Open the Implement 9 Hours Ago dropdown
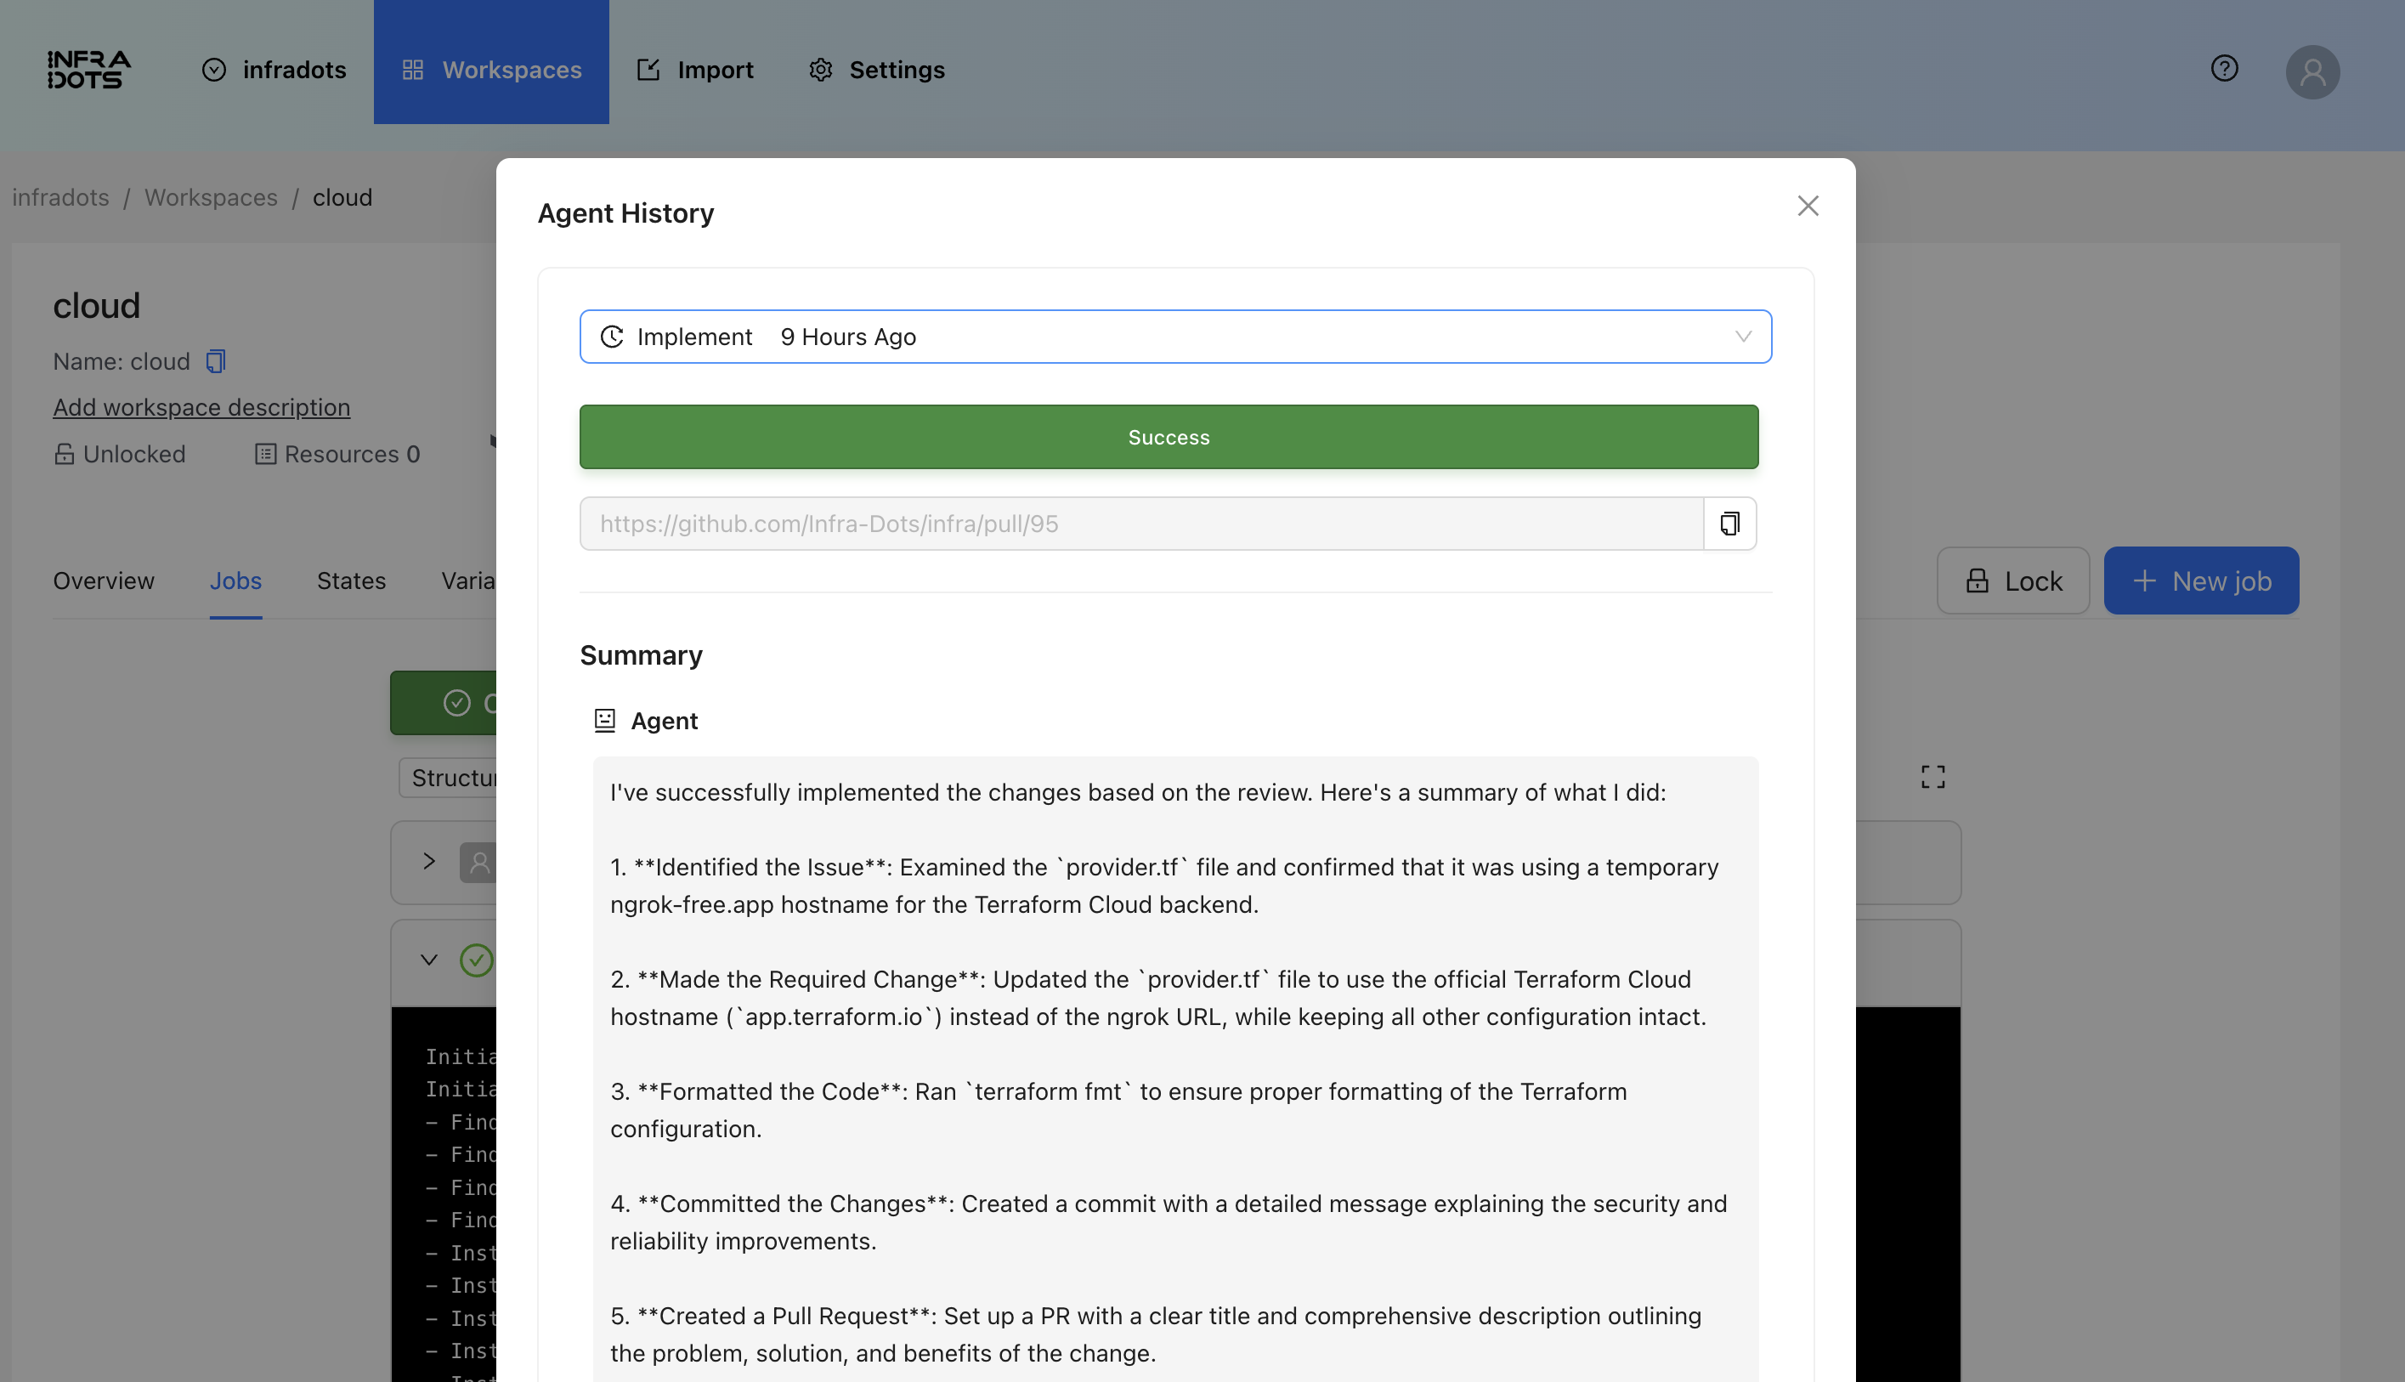This screenshot has width=2405, height=1382. click(x=1175, y=337)
